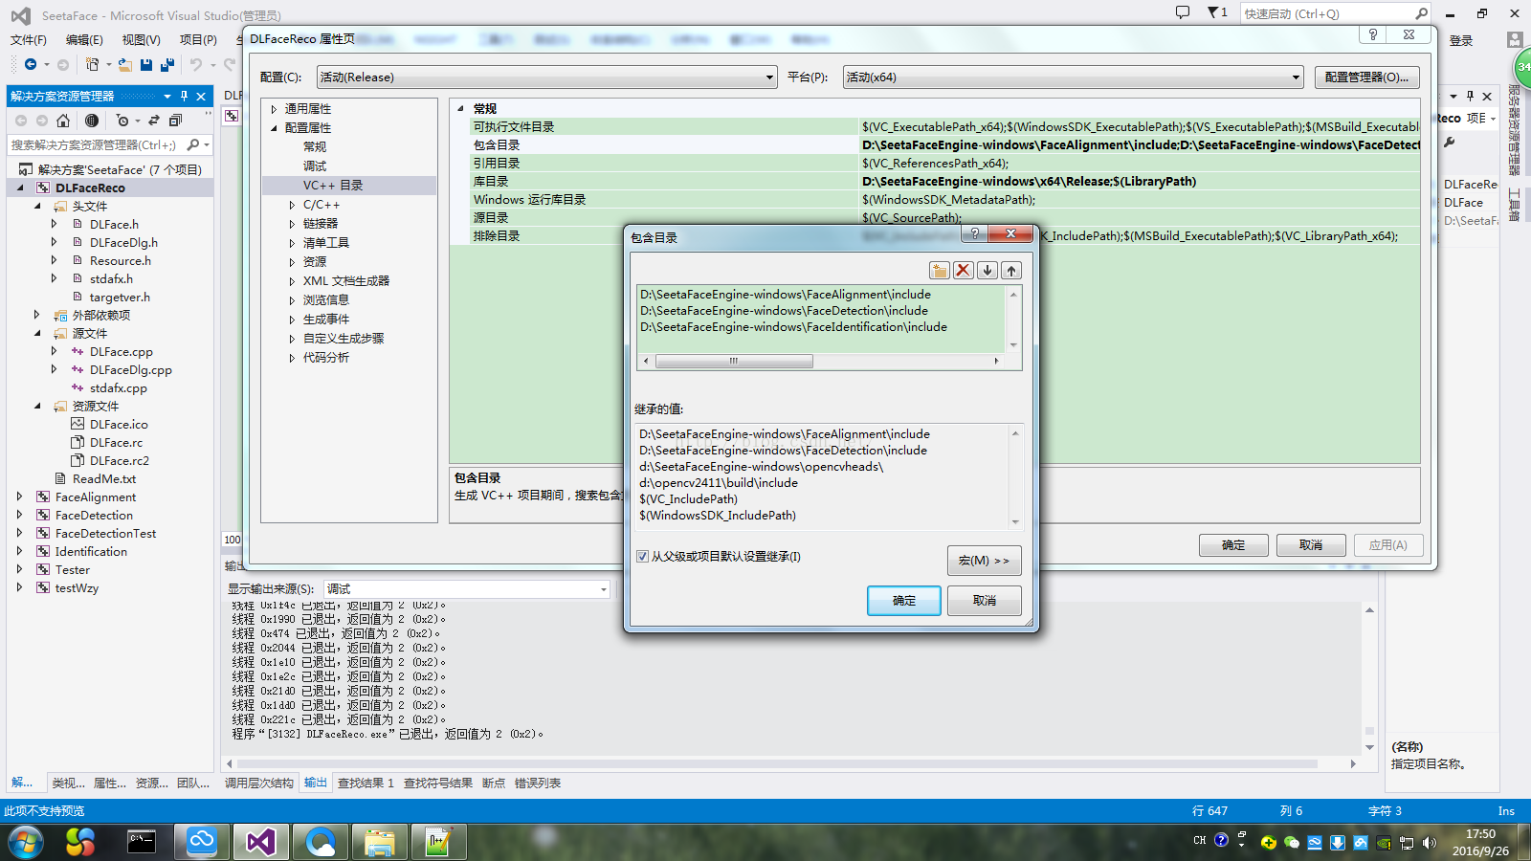
Task: Switch to the 断点 breakpoints tab
Action: pyautogui.click(x=494, y=783)
